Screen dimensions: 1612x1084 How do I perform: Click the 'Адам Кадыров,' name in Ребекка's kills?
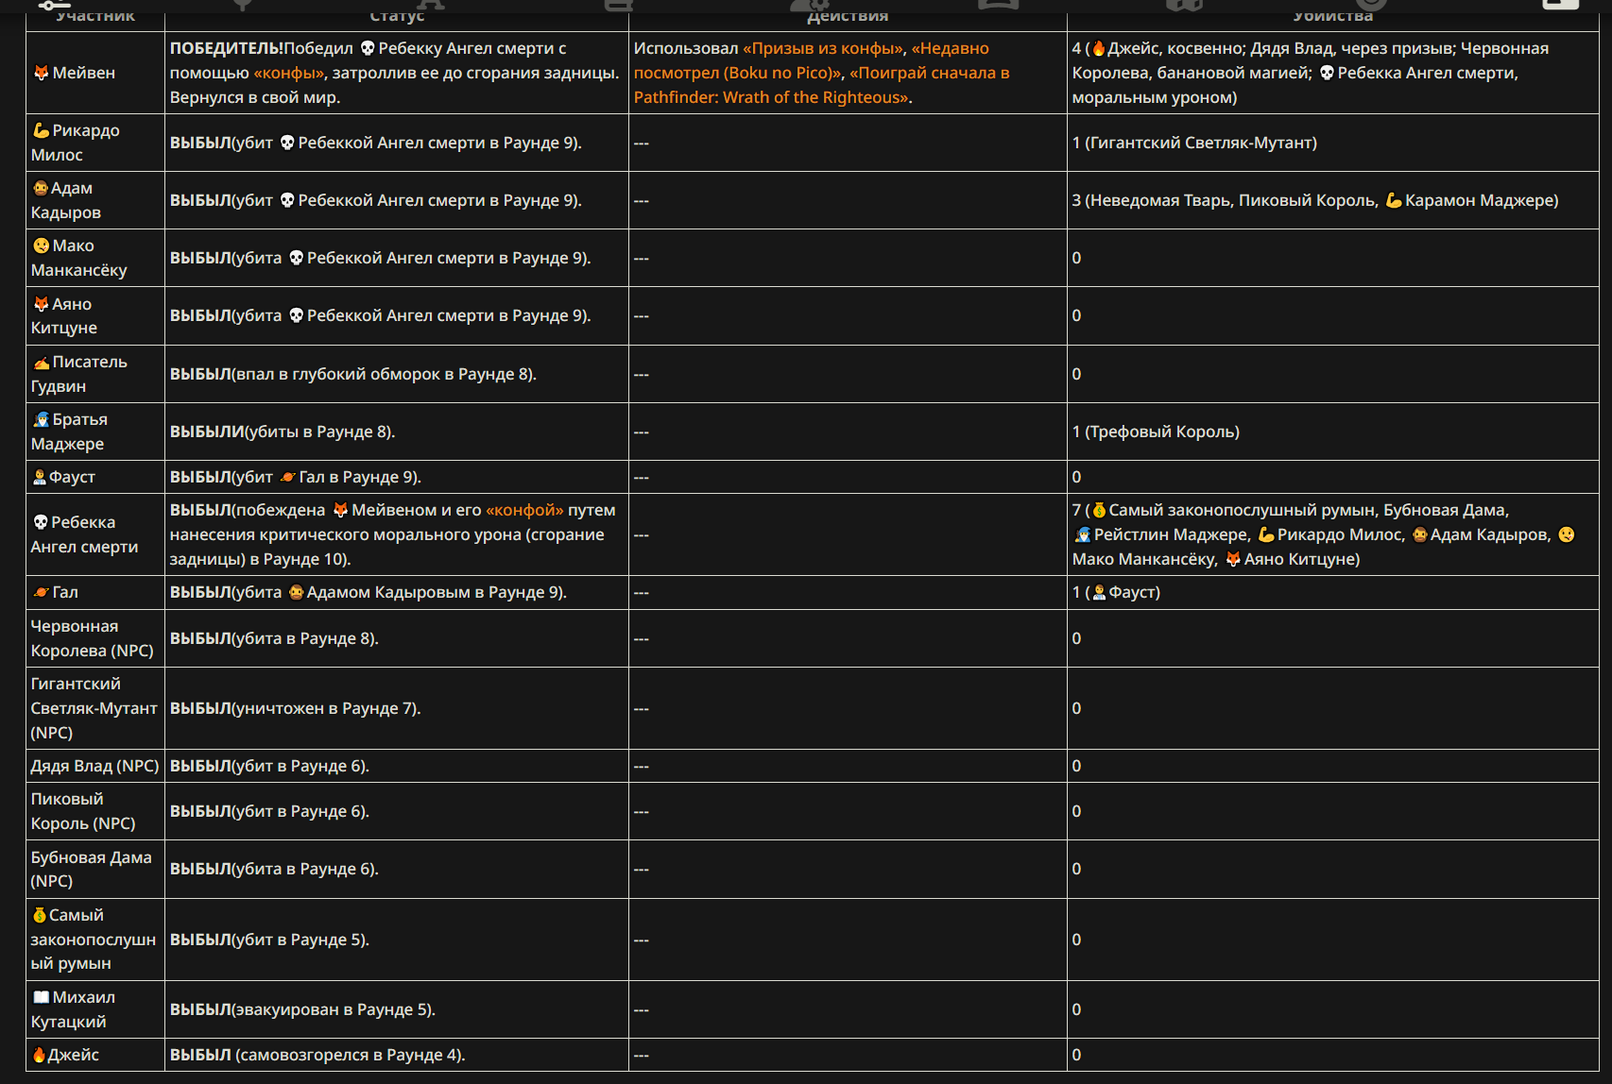pos(1491,534)
